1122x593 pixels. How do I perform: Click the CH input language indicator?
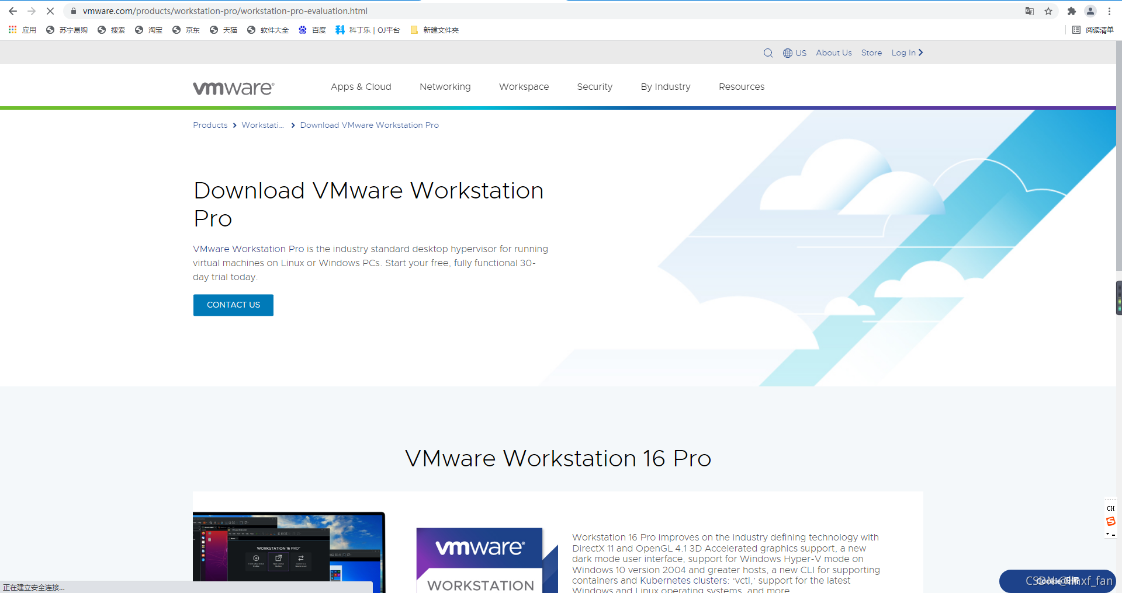(x=1110, y=508)
